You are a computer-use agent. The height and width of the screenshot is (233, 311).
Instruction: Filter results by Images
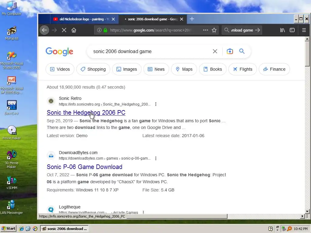coord(127,69)
